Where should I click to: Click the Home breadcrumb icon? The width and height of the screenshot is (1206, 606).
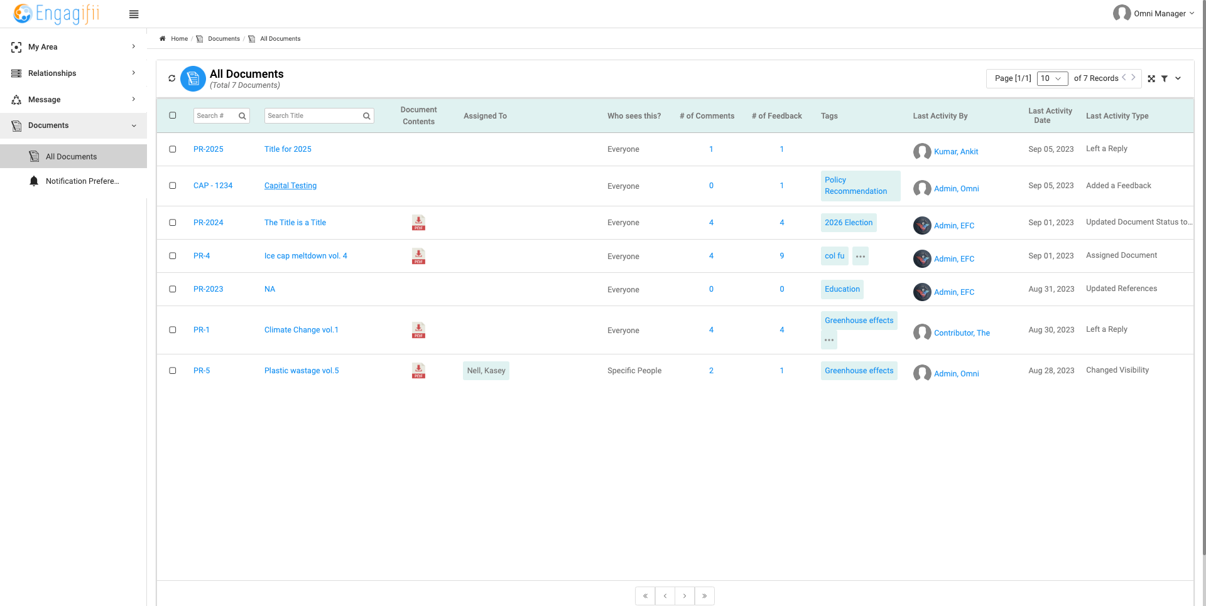163,38
